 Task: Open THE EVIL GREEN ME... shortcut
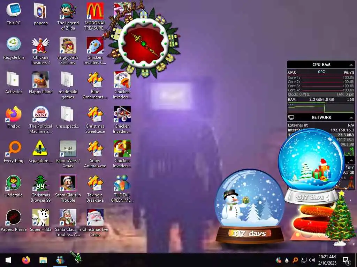coord(122,188)
